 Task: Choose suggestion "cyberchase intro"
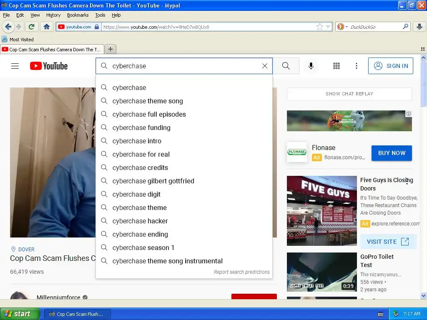[184, 141]
